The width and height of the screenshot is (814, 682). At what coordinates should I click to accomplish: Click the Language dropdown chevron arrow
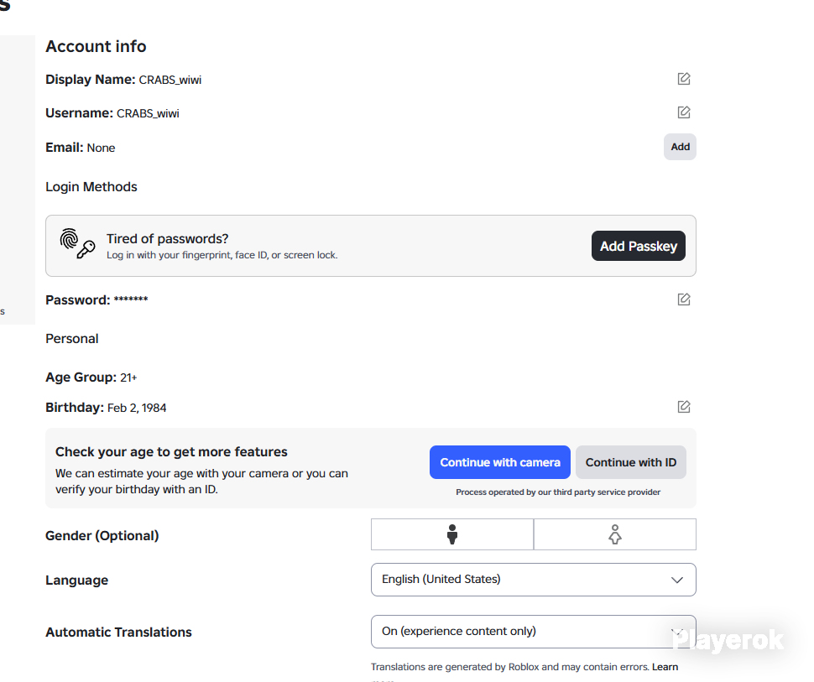coord(677,580)
